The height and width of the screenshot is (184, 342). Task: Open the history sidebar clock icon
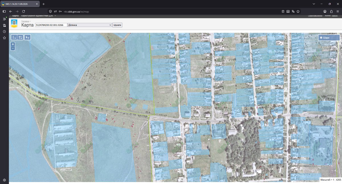pos(4,32)
